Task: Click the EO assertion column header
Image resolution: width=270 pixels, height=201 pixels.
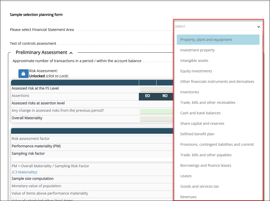Action: click(x=148, y=96)
